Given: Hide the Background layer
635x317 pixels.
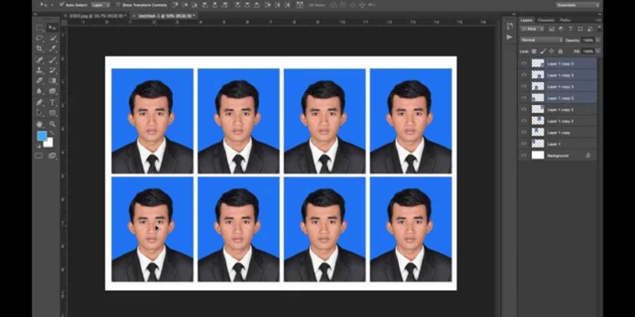Looking at the screenshot, I should click(x=524, y=156).
